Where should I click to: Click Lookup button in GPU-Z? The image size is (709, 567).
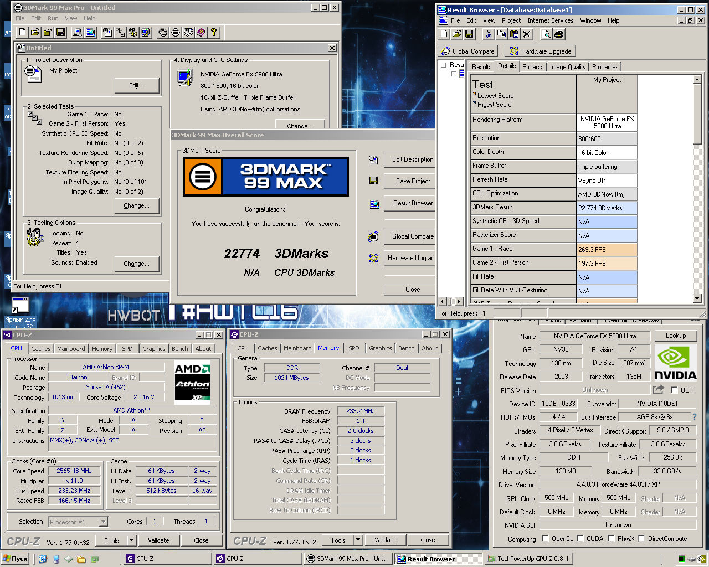pos(676,336)
